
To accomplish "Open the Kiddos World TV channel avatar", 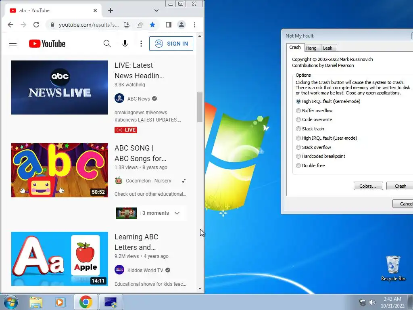I will [119, 270].
